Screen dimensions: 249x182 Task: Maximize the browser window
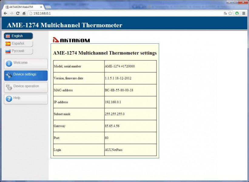[235, 2]
